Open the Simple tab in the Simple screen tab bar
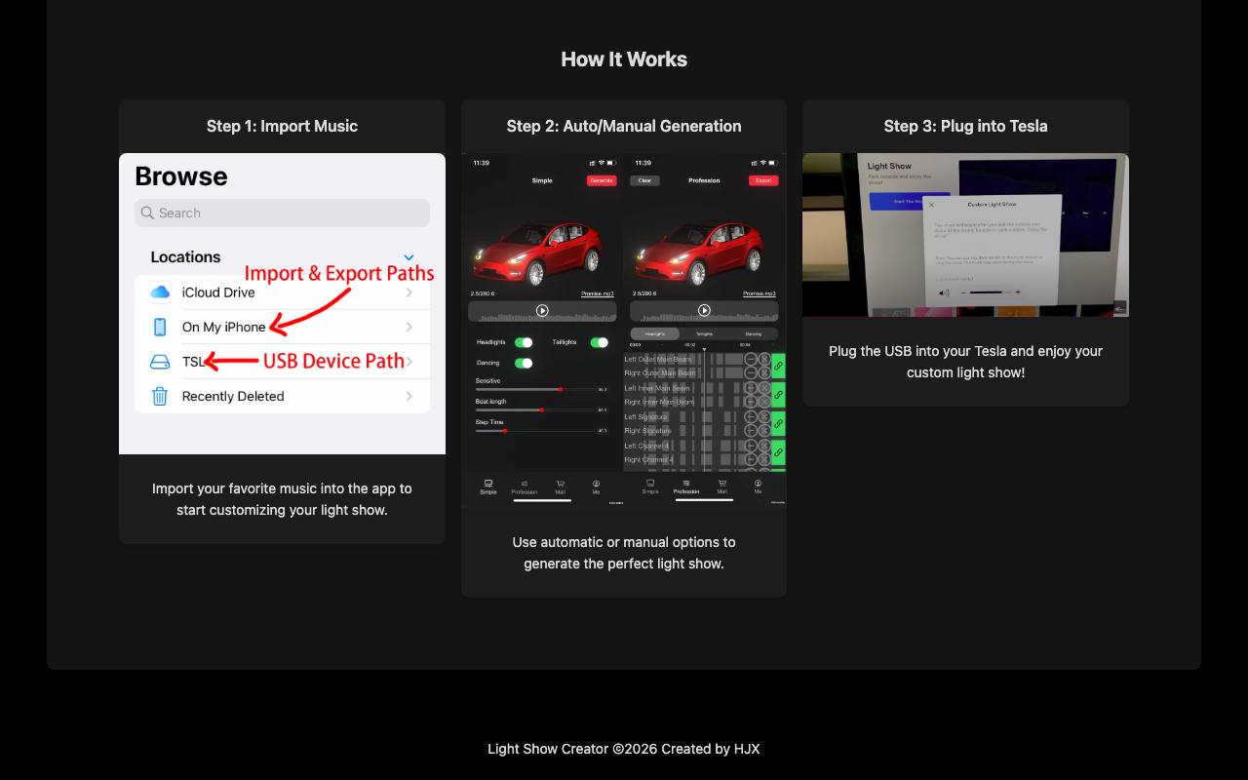The width and height of the screenshot is (1248, 780). [488, 487]
